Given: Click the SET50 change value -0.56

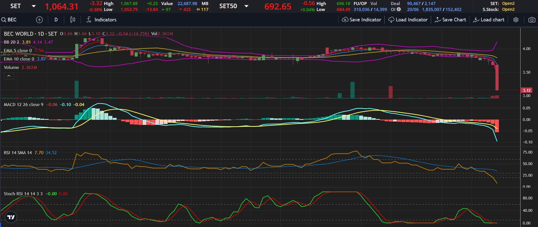Looking at the screenshot, I should coord(308,3).
